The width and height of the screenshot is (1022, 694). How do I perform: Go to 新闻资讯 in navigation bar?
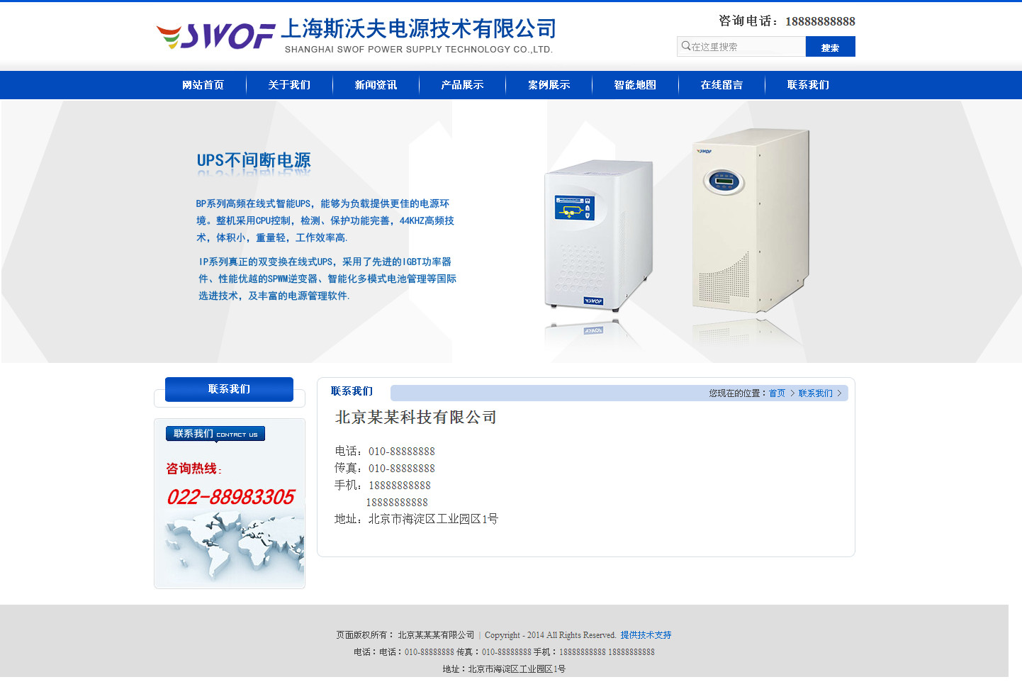tap(376, 85)
